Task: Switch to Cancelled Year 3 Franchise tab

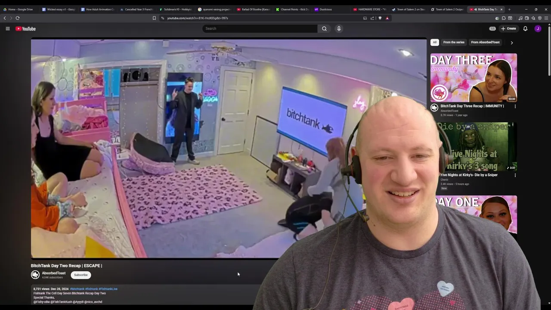Action: (x=136, y=9)
